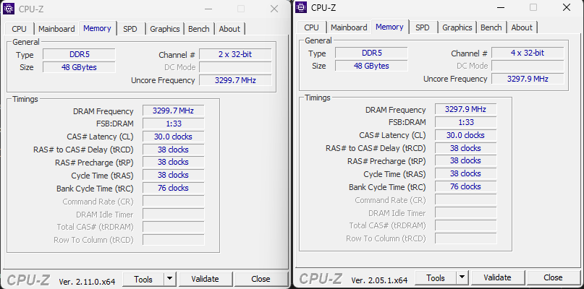Image resolution: width=584 pixels, height=289 pixels.
Task: Click Ver. 2.11.0.x64 version text
Action: pyautogui.click(x=87, y=282)
